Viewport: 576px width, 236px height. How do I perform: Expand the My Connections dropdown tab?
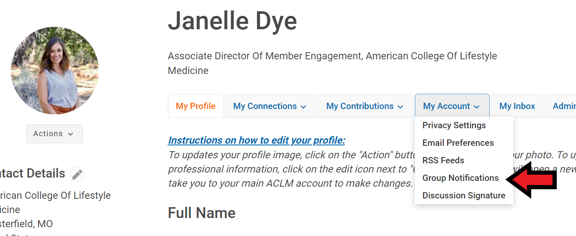[x=270, y=106]
